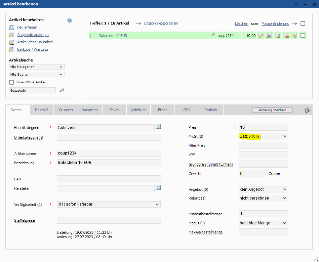The height and width of the screenshot is (262, 319).
Task: Click into the Alter Preis input field
Action: tap(263, 145)
